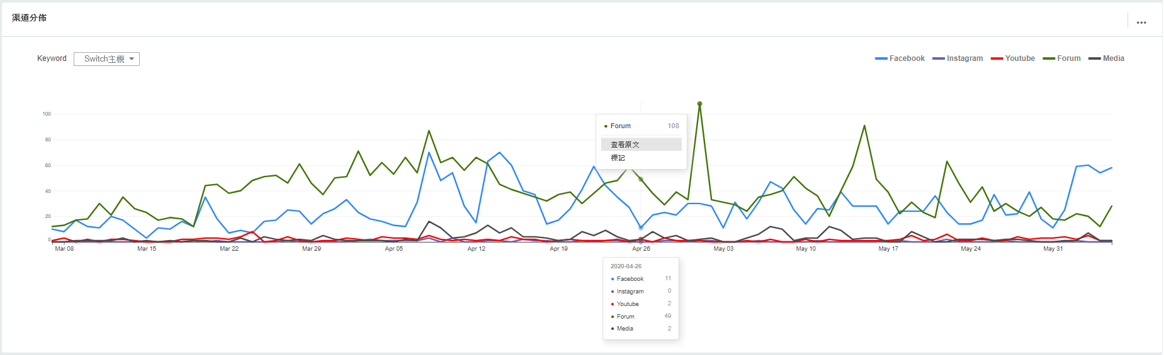Click the red Youtube legend color line
This screenshot has height=355, width=1164.
[997, 58]
